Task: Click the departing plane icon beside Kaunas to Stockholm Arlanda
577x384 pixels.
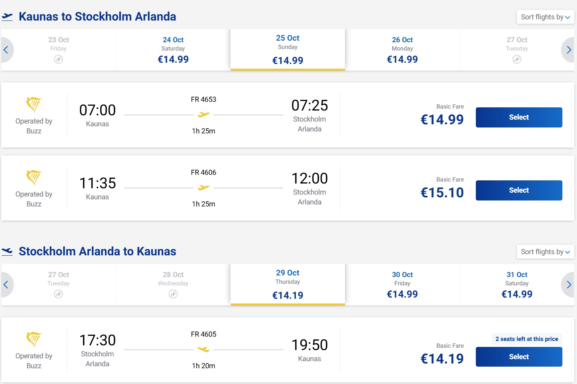Action: 7,17
